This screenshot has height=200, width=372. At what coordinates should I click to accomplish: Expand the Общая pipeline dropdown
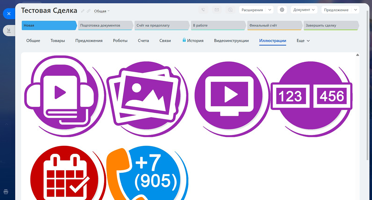[102, 11]
